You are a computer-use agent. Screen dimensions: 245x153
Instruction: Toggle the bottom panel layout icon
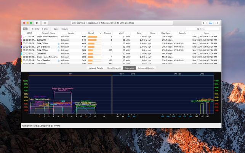click(x=210, y=23)
